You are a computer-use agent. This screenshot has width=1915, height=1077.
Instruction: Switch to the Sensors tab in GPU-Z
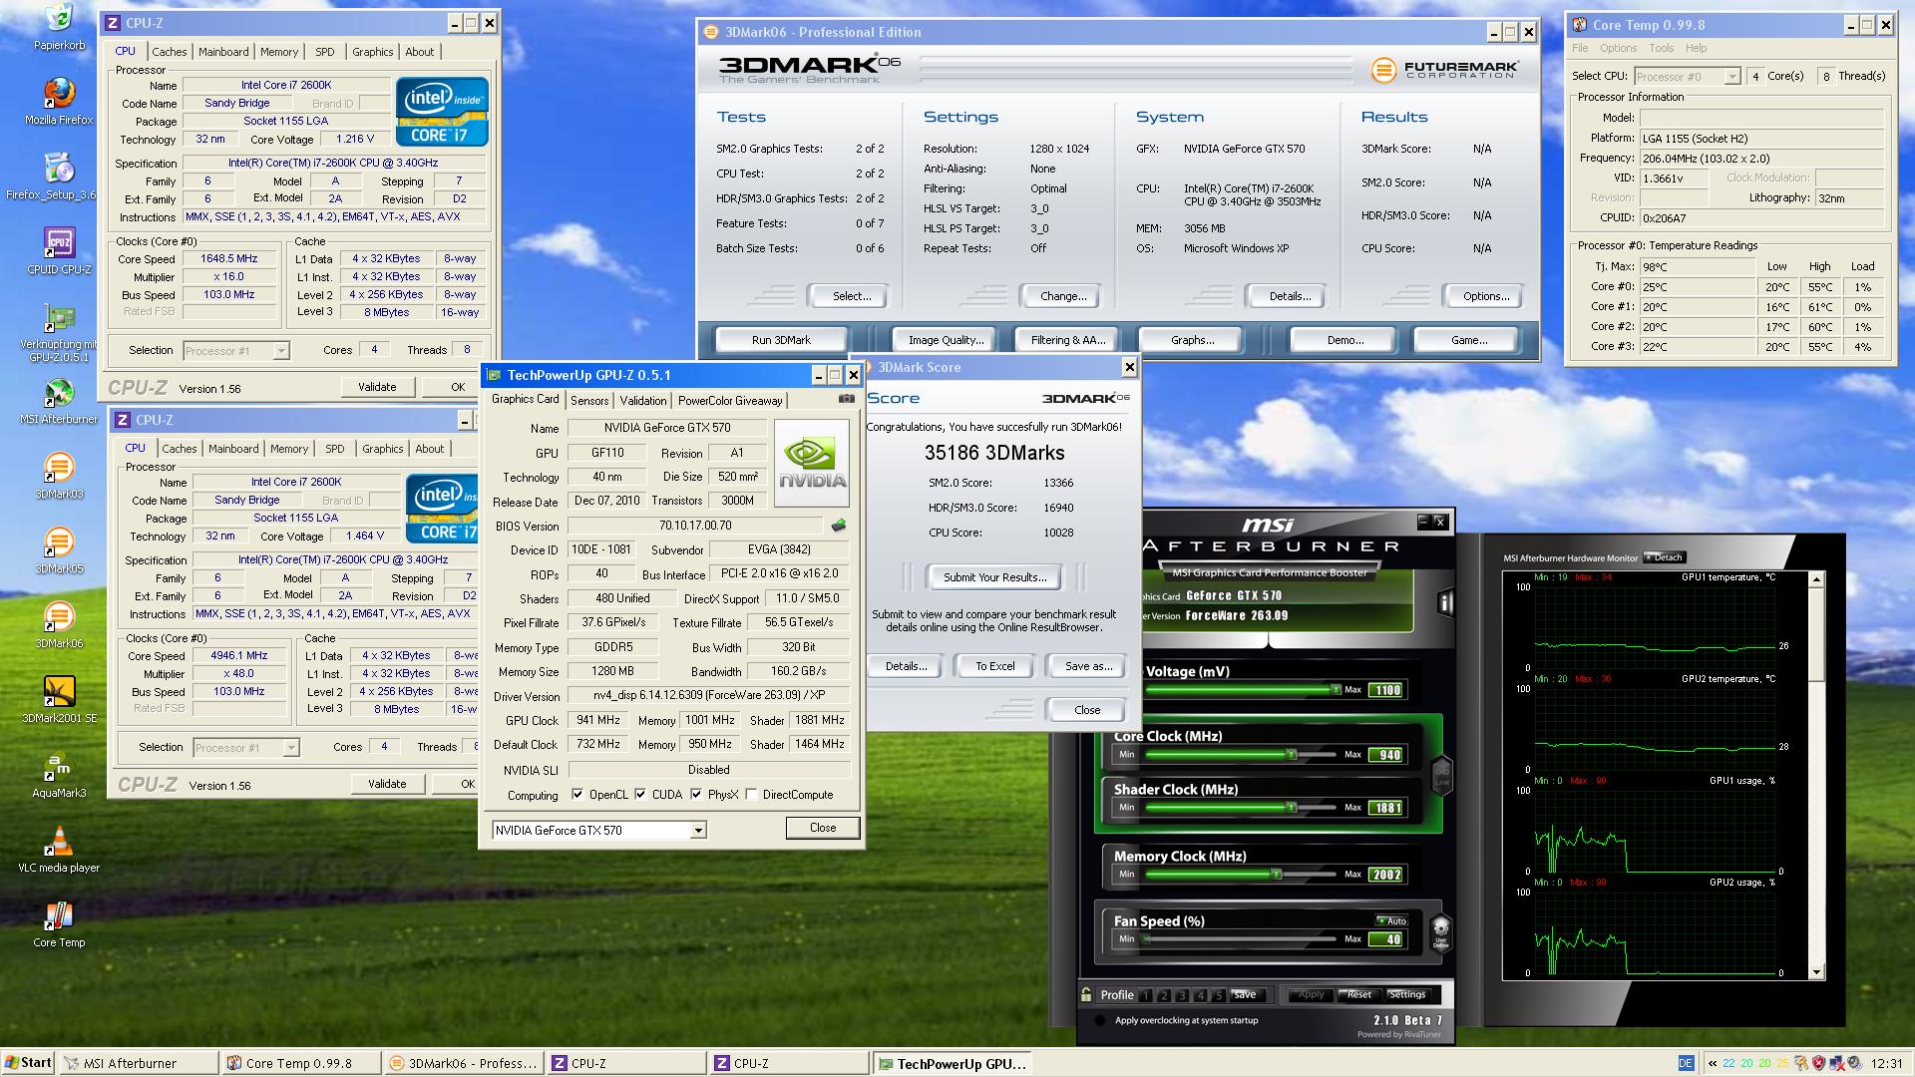588,400
